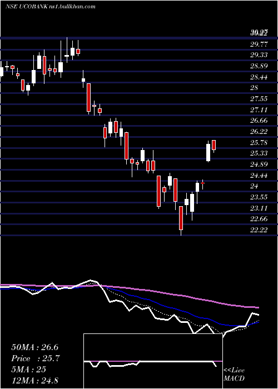Select the 26.22 price axis label
The image size is (278, 389).
point(259,132)
